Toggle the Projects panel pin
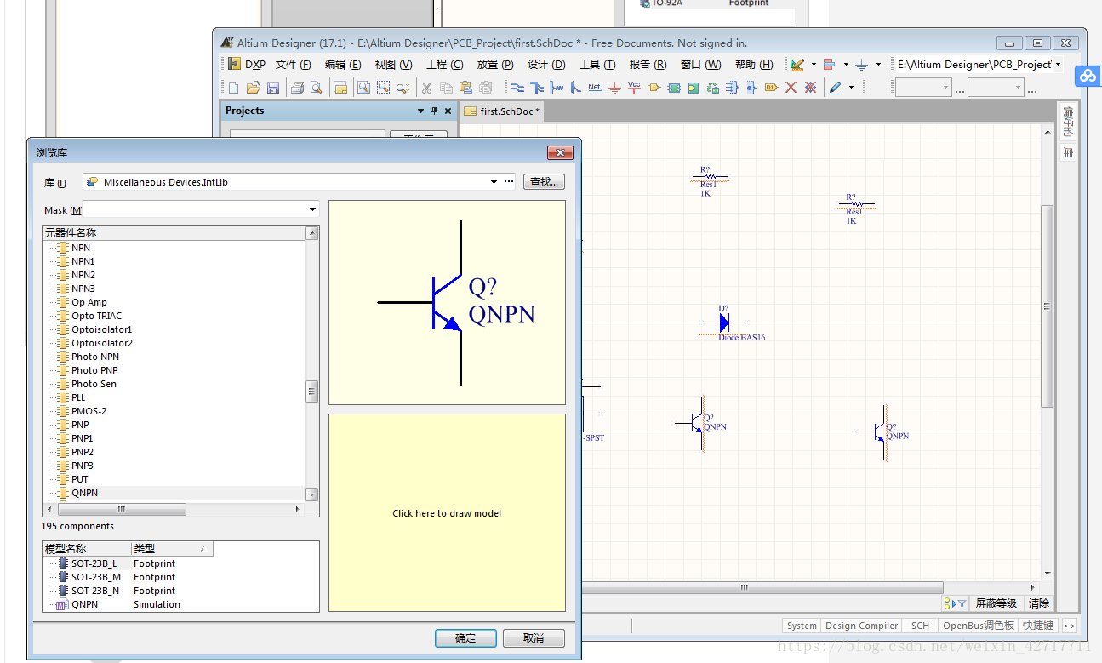Viewport: 1102px width, 663px height. pyautogui.click(x=434, y=111)
